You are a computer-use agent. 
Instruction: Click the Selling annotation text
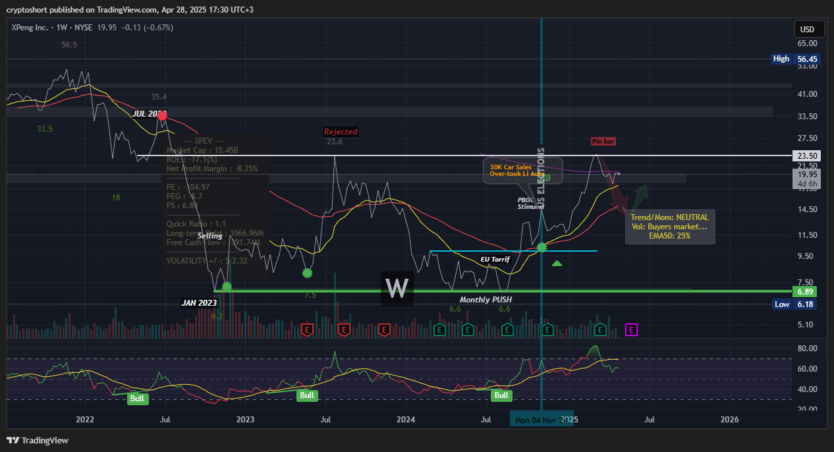coord(210,235)
